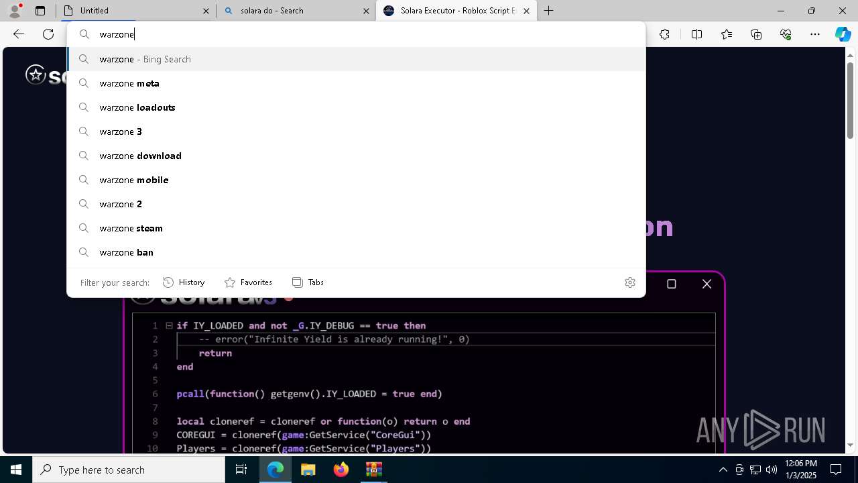
Task: Close the Untitled tab
Action: tap(206, 11)
